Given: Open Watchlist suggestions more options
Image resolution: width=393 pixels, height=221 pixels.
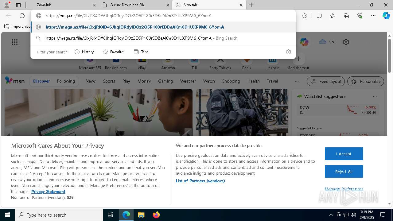Looking at the screenshot, I should pyautogui.click(x=375, y=96).
